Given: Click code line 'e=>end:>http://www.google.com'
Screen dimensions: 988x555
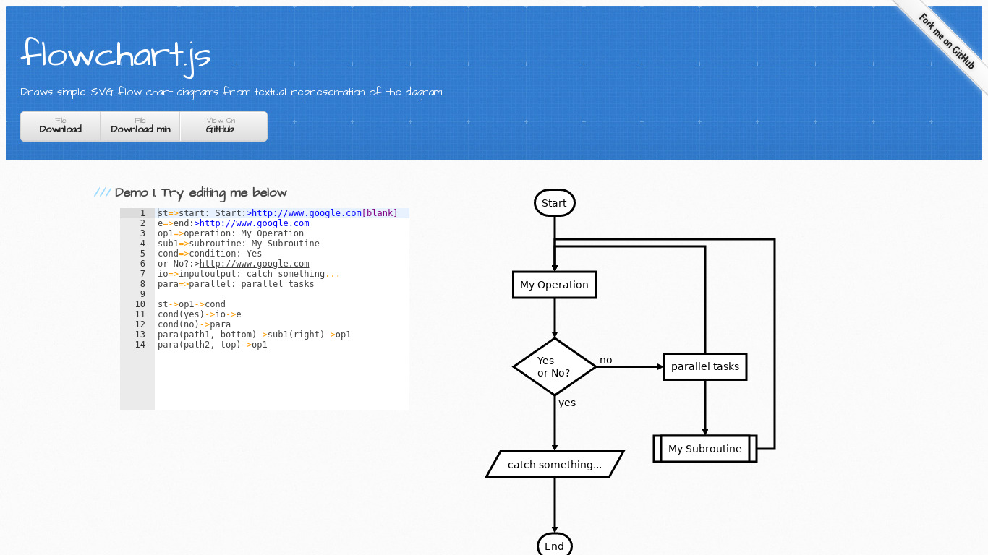Looking at the screenshot, I should click(x=234, y=223).
